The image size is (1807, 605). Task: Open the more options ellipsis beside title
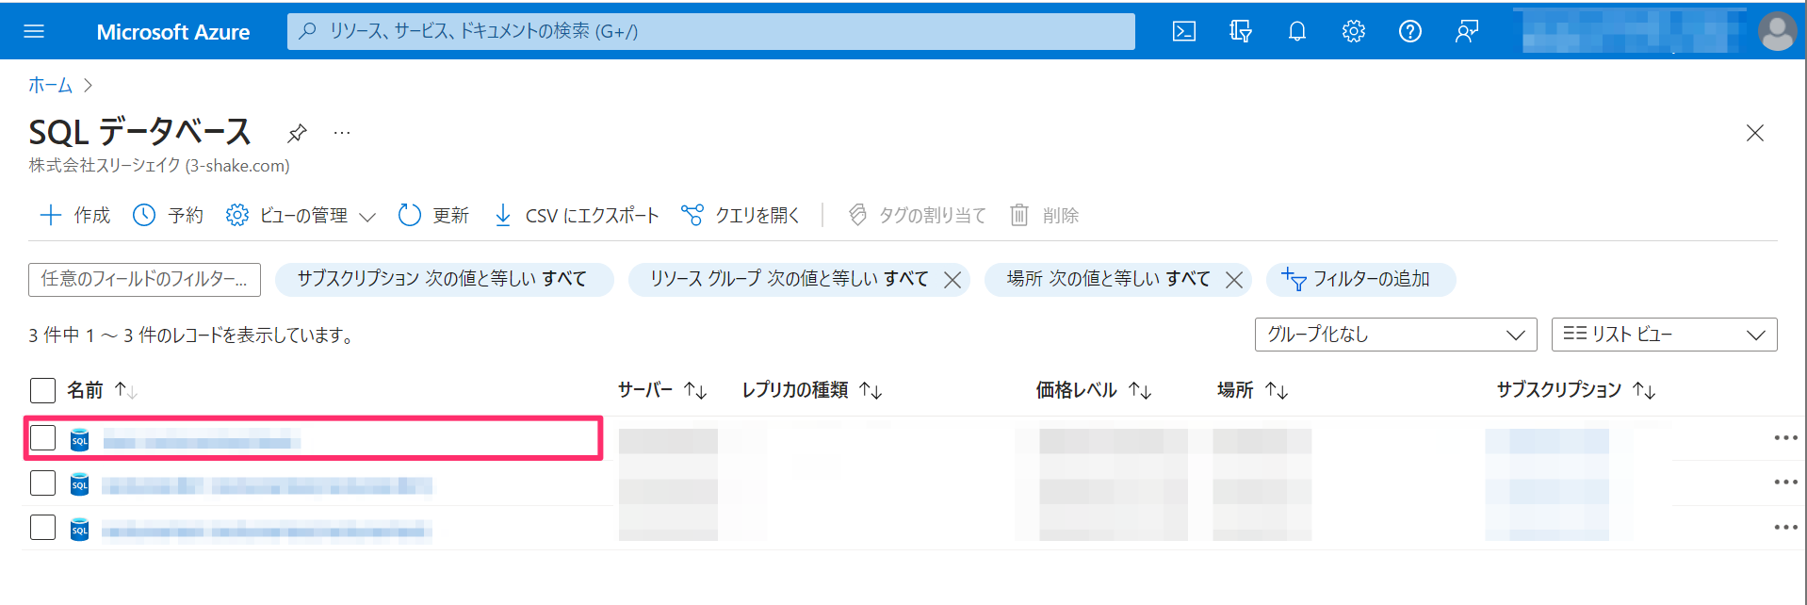[342, 133]
